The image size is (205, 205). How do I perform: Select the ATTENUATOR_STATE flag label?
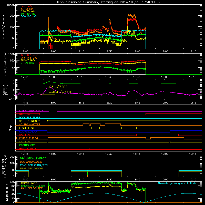(31, 111)
